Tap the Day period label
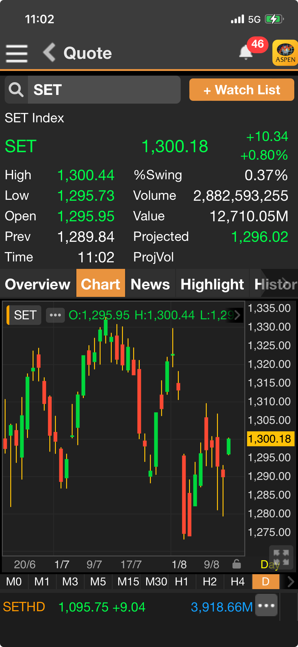298x647 pixels. point(269,564)
